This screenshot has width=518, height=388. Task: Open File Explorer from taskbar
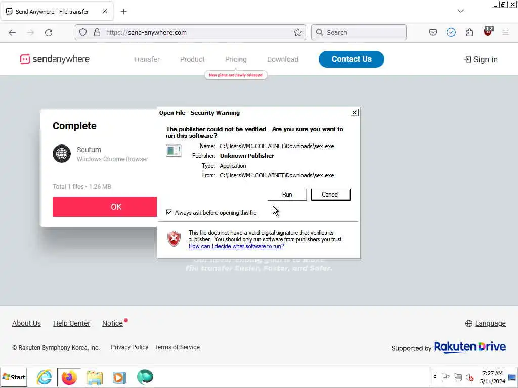[x=95, y=377]
